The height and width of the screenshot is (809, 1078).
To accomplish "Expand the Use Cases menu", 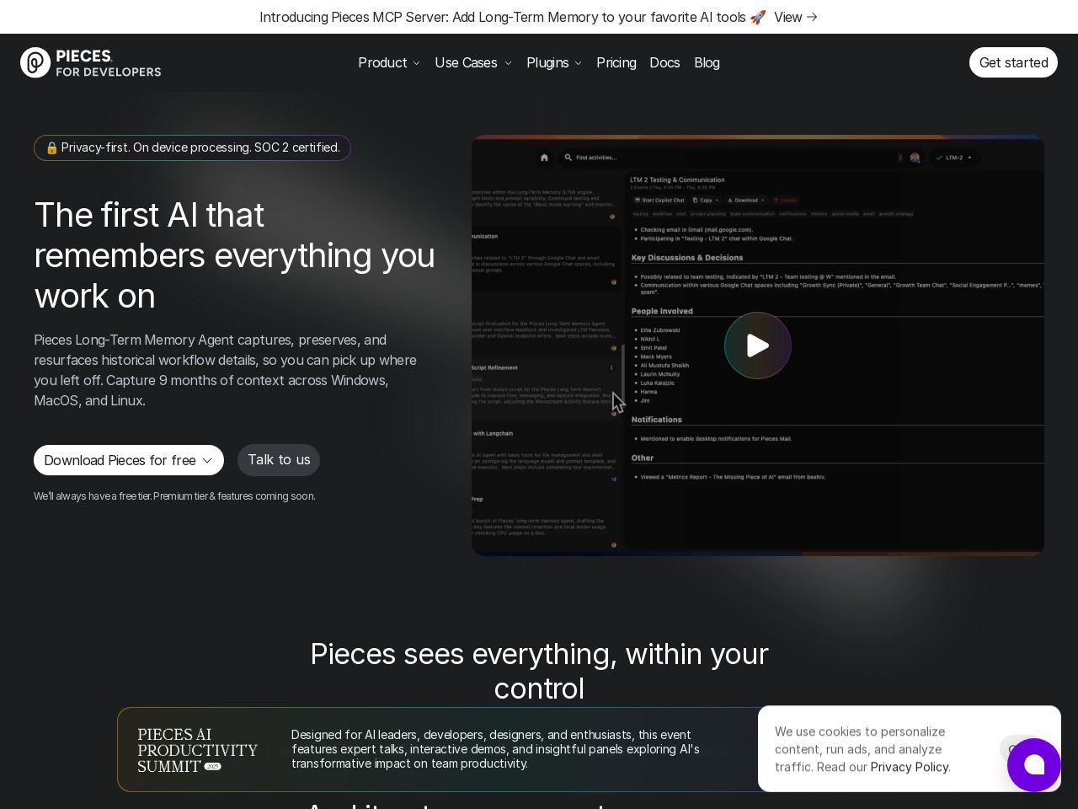I will (x=473, y=62).
